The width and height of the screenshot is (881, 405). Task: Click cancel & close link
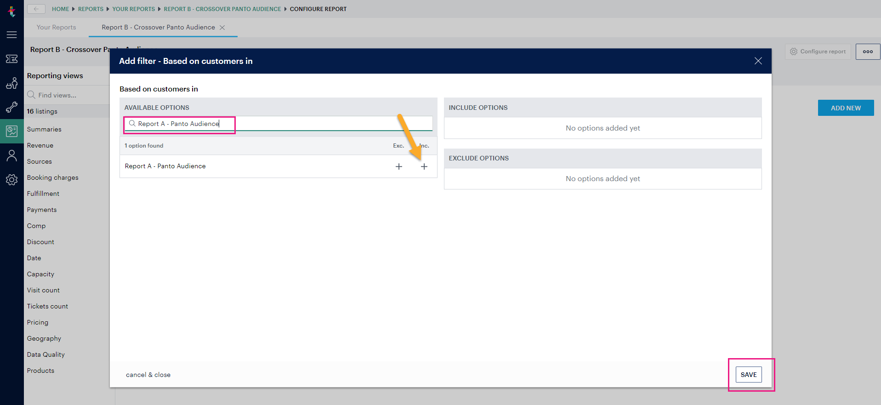point(148,375)
